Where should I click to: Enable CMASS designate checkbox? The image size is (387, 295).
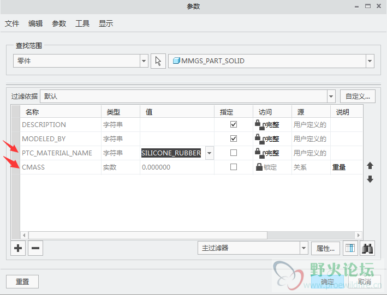234,167
